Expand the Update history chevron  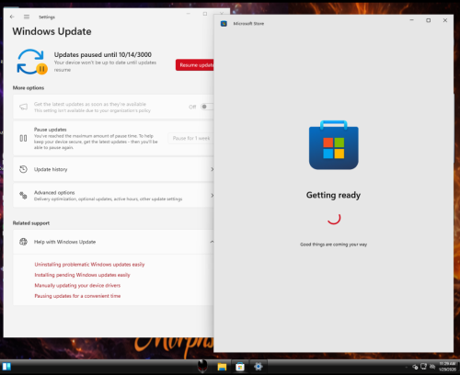click(212, 169)
